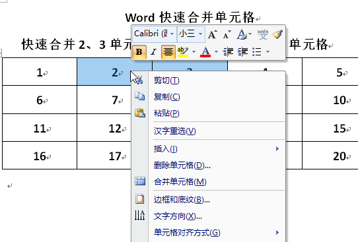Click the Decrease Indent icon
Image resolution: width=358 pixels, height=242 pixels.
pos(228,52)
